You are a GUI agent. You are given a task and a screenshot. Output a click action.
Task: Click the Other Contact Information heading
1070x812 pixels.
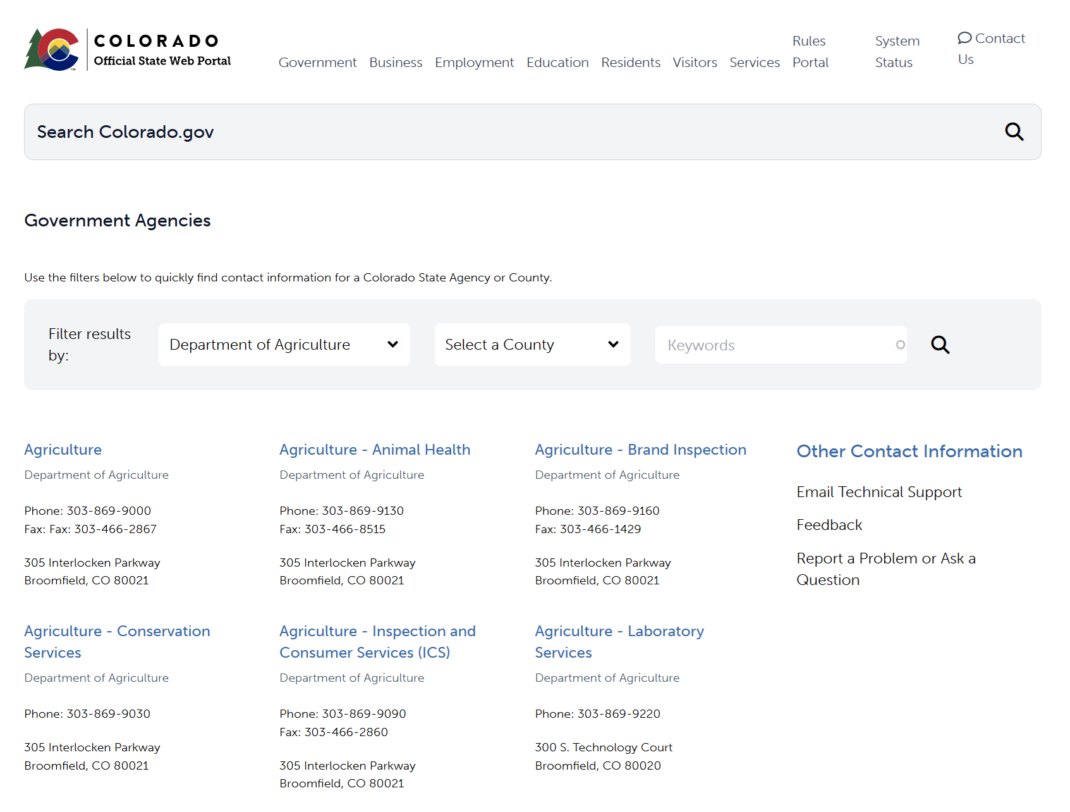909,451
